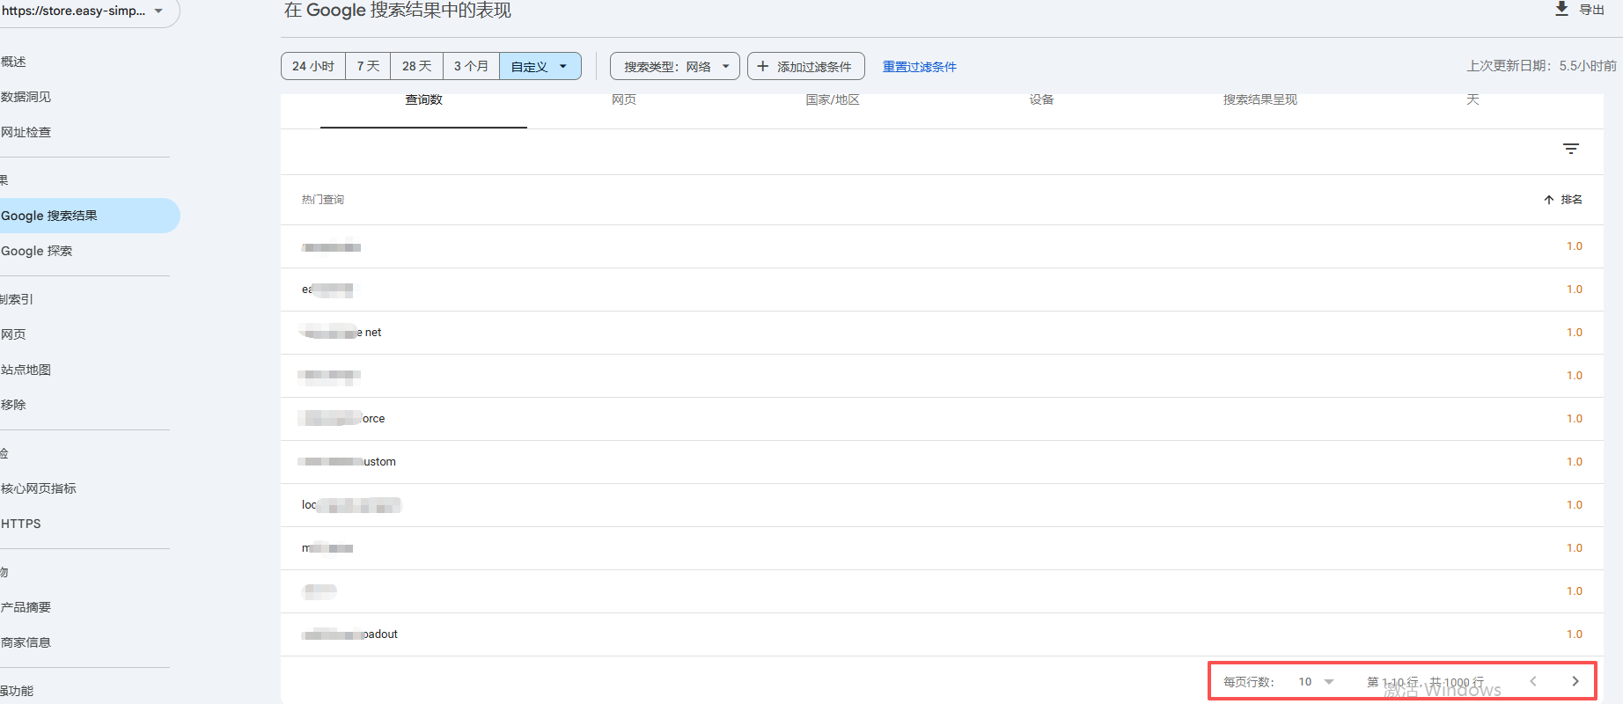Screen dimensions: 1623x704
Task: Switch to the 网页 tab
Action: point(624,100)
